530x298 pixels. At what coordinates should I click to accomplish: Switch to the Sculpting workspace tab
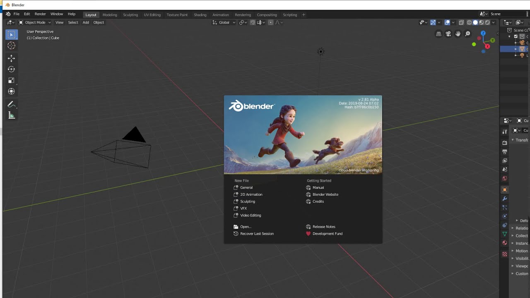[x=130, y=15]
